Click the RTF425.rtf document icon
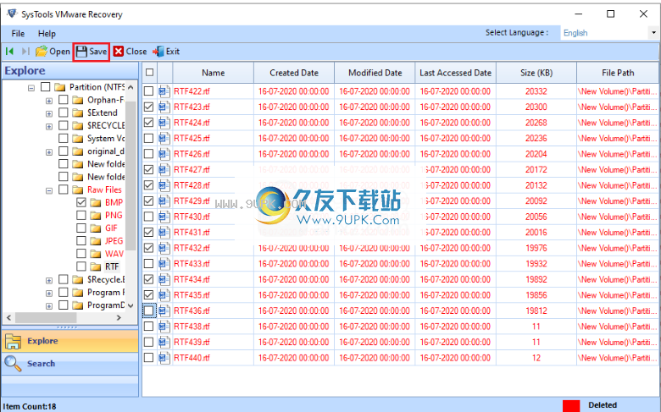This screenshot has width=661, height=412. point(164,139)
